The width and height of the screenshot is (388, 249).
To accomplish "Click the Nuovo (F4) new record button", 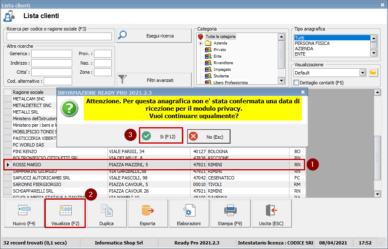I will 24,214.
